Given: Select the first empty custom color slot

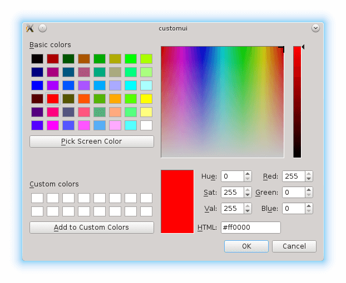Looking at the screenshot, I should coord(37,198).
